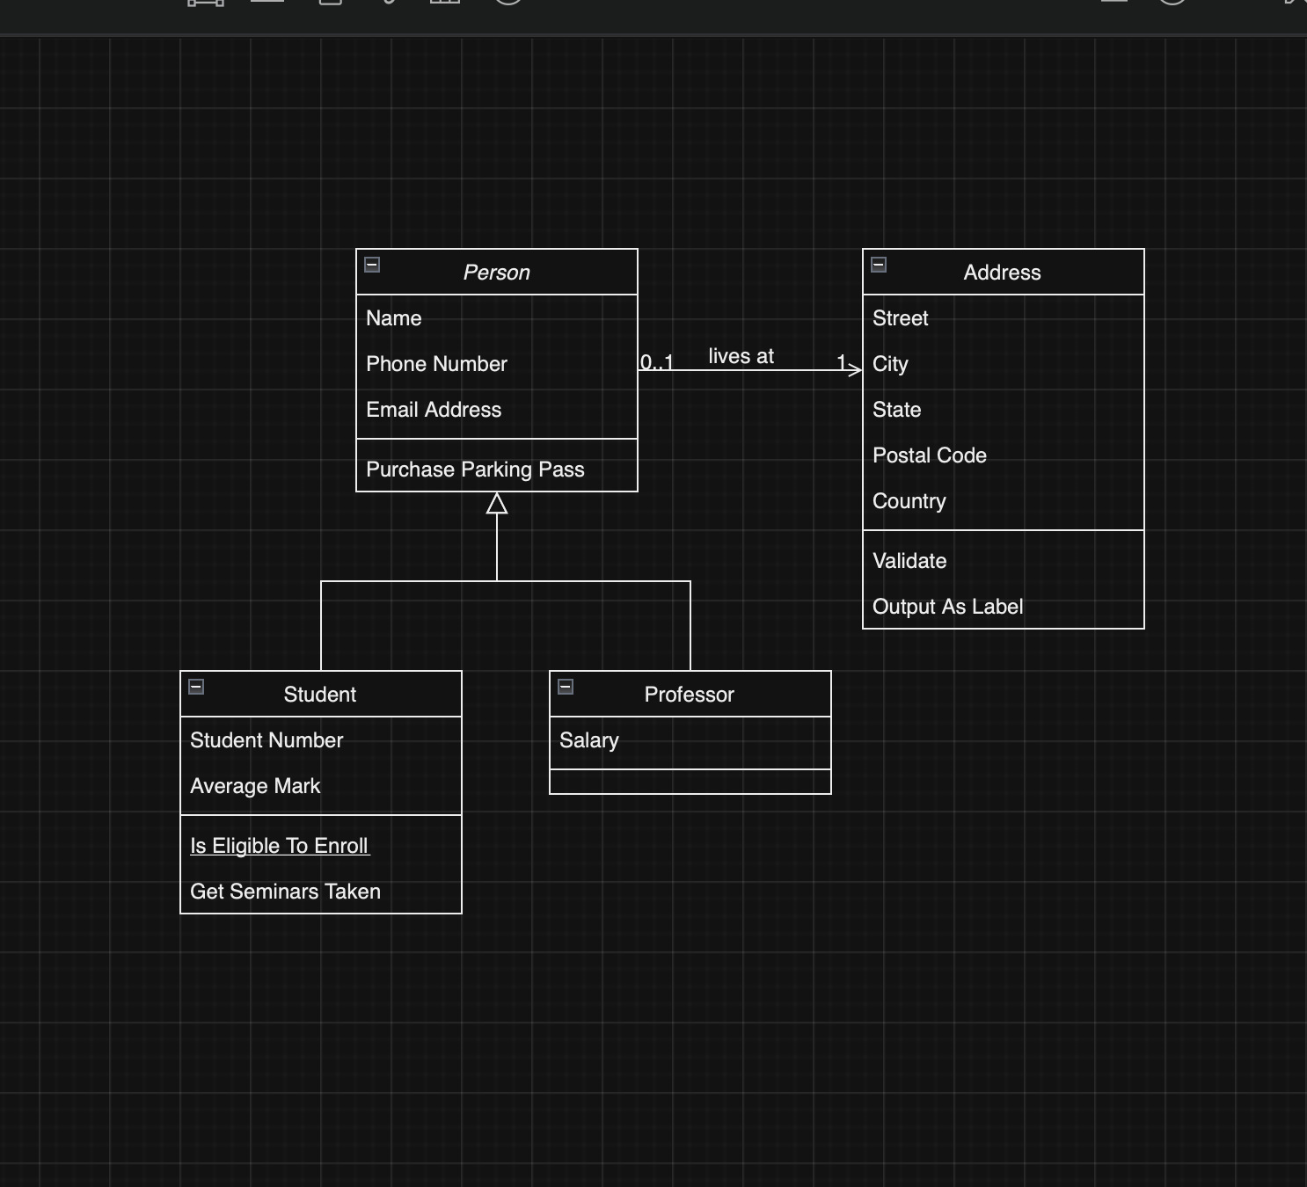Viewport: 1307px width, 1187px height.
Task: Click the association arrowhead pointing to Address
Action: coord(854,370)
